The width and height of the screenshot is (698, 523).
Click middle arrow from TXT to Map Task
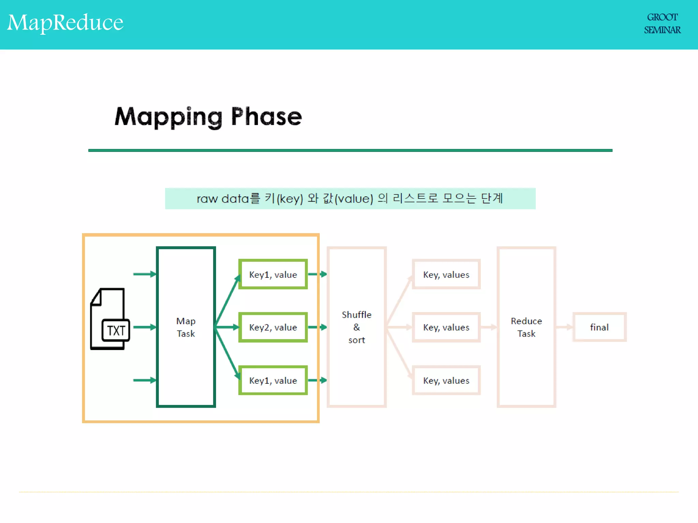[145, 327]
